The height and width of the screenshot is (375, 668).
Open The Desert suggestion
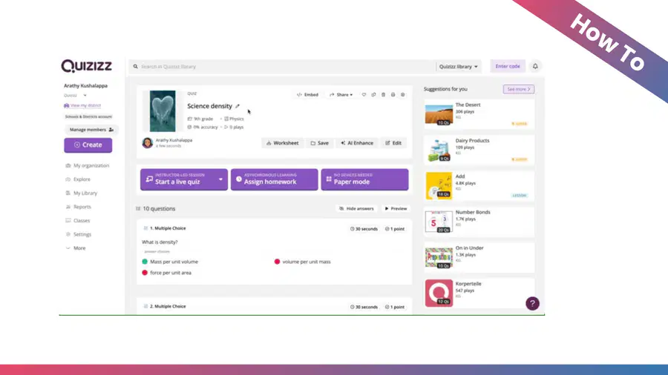point(479,114)
